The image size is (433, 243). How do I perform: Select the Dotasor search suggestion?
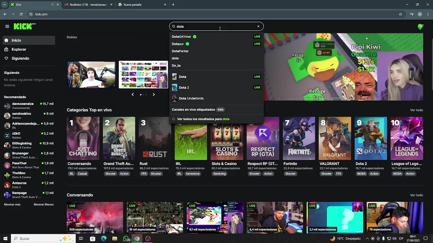216,44
